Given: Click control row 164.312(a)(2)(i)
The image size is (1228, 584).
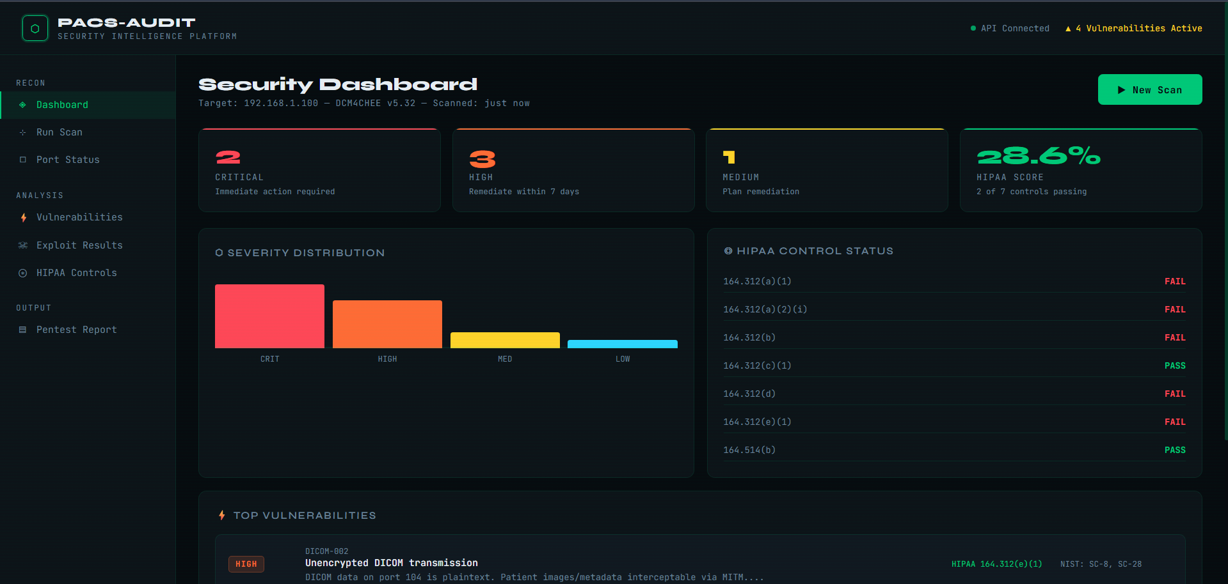Looking at the screenshot, I should coord(954,309).
